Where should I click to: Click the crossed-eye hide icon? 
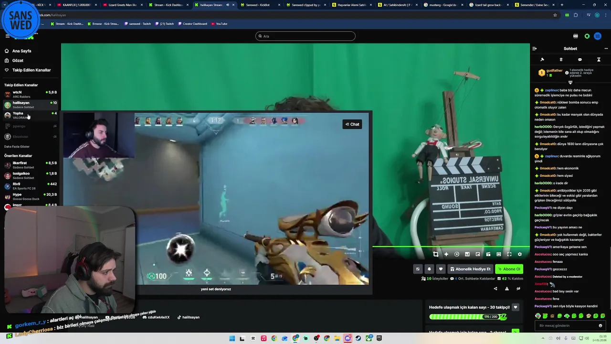(x=518, y=289)
